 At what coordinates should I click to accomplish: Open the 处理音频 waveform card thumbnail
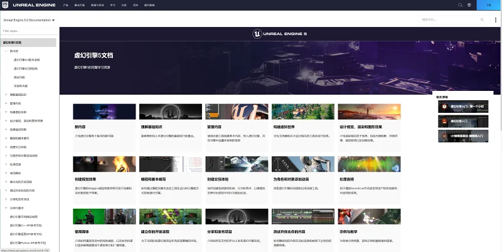coord(369,164)
